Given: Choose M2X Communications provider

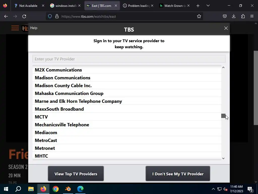Looking at the screenshot, I should pyautogui.click(x=127, y=70).
